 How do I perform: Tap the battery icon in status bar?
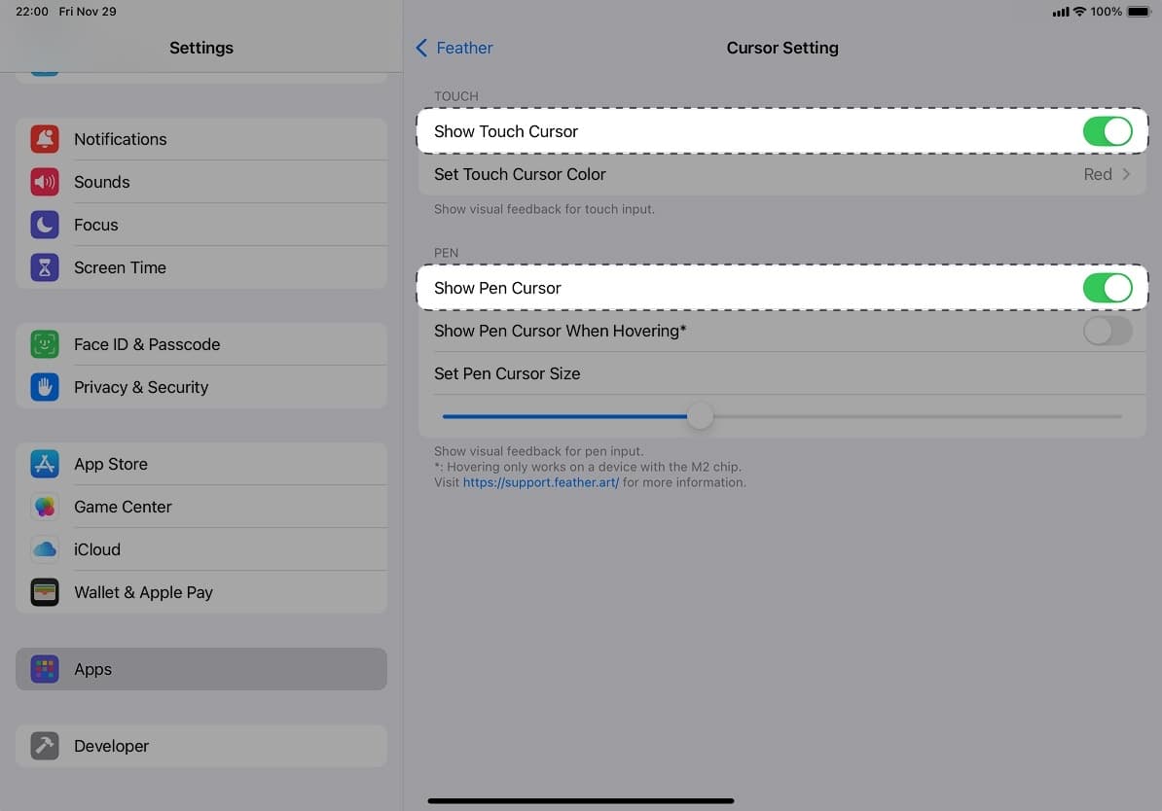click(x=1139, y=12)
